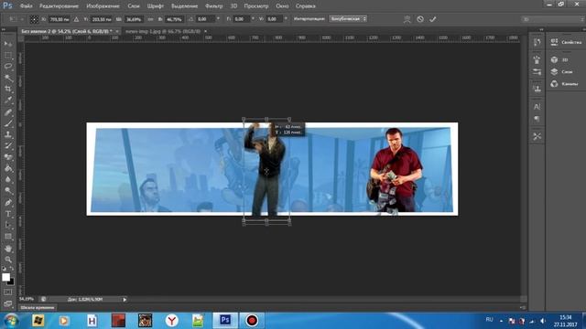Open the History panel icon
586x329 pixels.
tap(537, 43)
